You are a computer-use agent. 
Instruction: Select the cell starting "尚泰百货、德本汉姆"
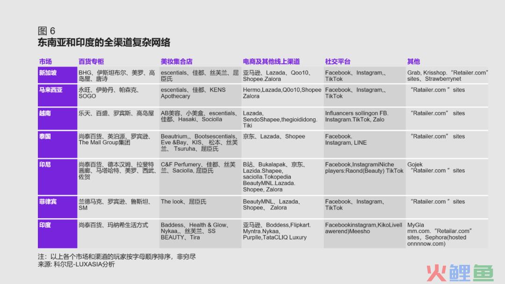click(x=118, y=177)
